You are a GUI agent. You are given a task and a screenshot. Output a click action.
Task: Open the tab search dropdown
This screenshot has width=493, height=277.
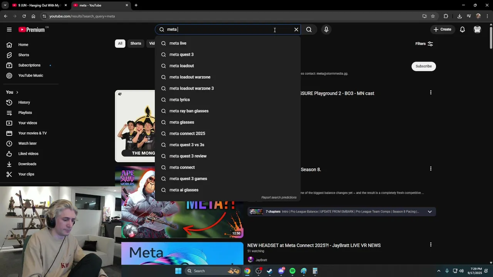5,5
